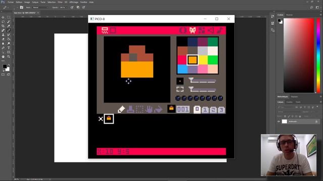Switch to the Couches tab
The width and height of the screenshot is (323, 181).
(289, 102)
